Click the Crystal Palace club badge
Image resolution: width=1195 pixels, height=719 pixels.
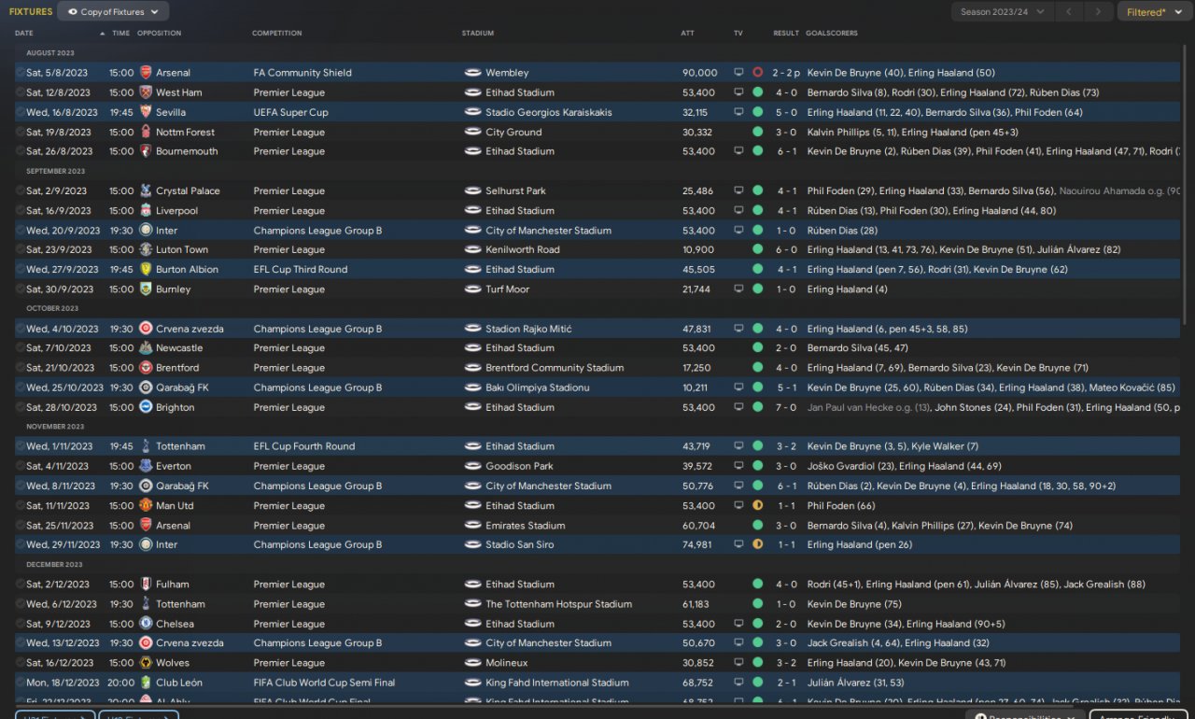tap(146, 191)
